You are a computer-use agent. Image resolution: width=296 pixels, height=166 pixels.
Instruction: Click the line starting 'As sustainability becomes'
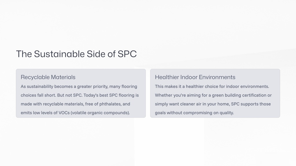coord(79,86)
